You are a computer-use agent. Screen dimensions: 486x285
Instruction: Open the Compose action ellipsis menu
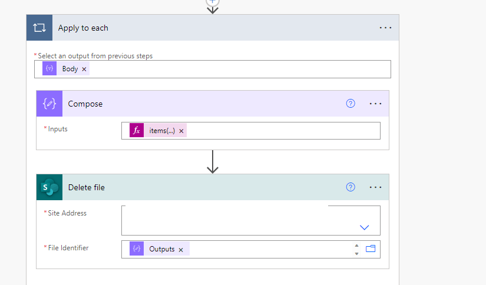pos(375,104)
